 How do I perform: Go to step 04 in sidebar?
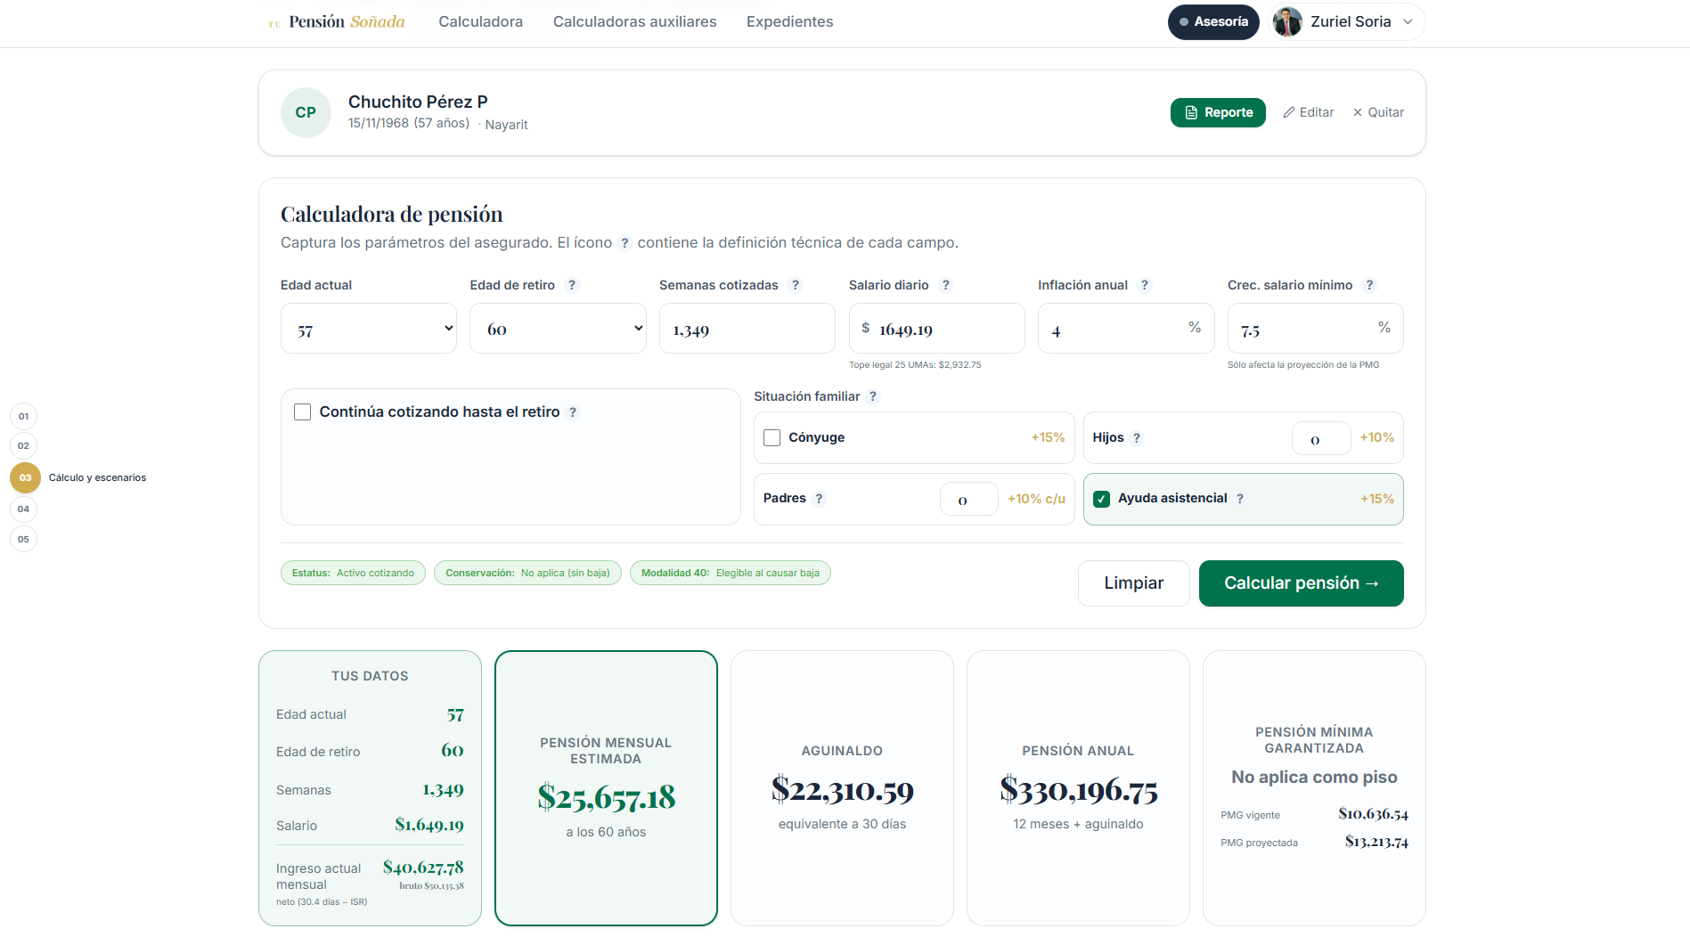(23, 509)
